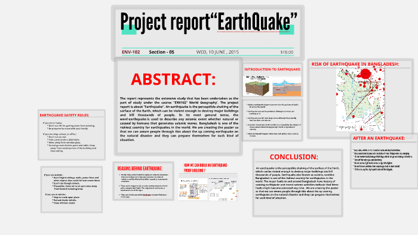The width and height of the screenshot is (418, 235).
Task: Click the conclusion body paragraph
Action: tap(297, 183)
